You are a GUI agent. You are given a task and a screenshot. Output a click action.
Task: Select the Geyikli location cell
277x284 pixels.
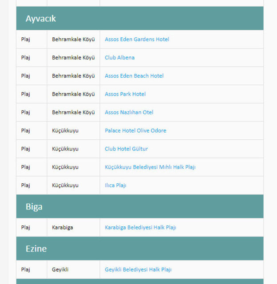(60, 269)
